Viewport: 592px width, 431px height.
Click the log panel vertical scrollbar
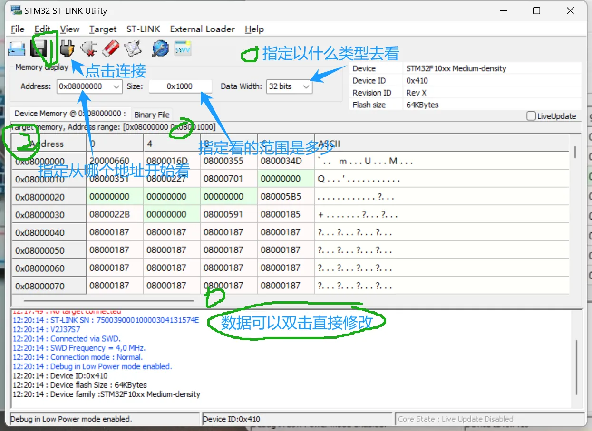click(x=577, y=367)
